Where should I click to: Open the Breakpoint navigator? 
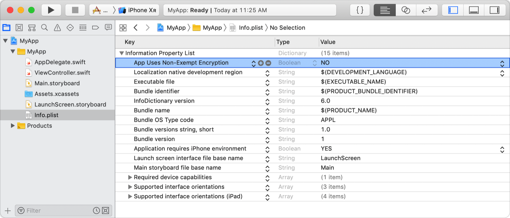tap(95, 28)
